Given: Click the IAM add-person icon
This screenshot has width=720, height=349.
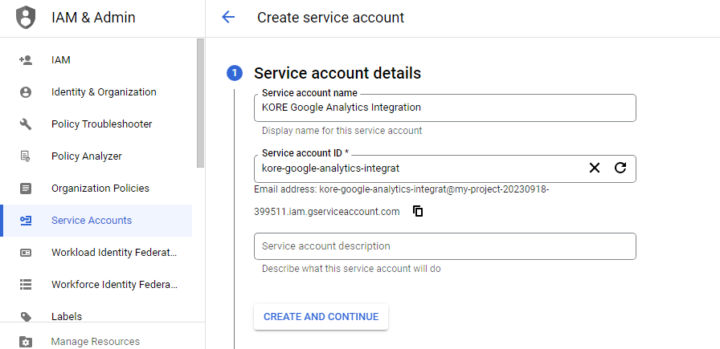Looking at the screenshot, I should click(26, 60).
